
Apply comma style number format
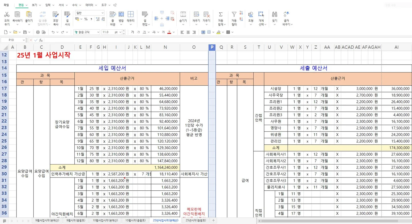pyautogui.click(x=91, y=19)
